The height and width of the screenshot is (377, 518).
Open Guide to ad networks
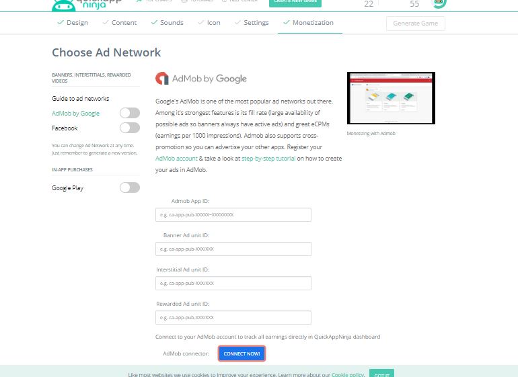pos(80,98)
